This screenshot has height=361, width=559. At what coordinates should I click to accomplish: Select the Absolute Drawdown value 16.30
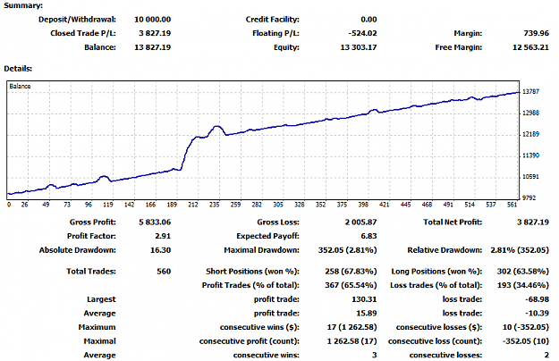point(160,250)
